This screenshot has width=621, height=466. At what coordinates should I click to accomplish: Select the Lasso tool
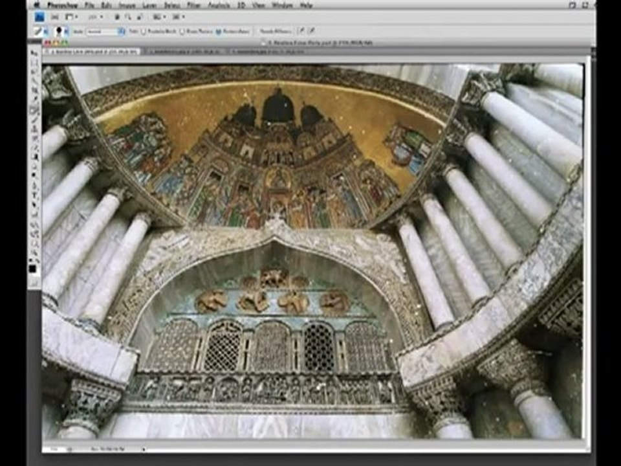point(34,70)
